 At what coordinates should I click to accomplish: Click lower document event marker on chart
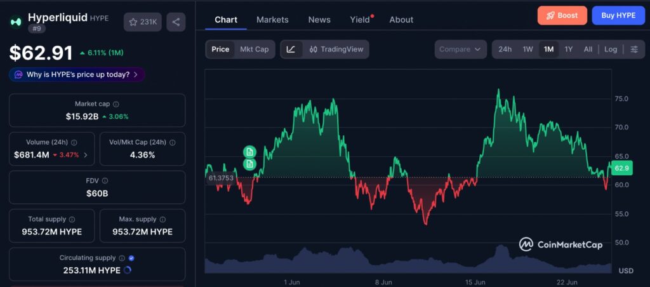[x=249, y=164]
